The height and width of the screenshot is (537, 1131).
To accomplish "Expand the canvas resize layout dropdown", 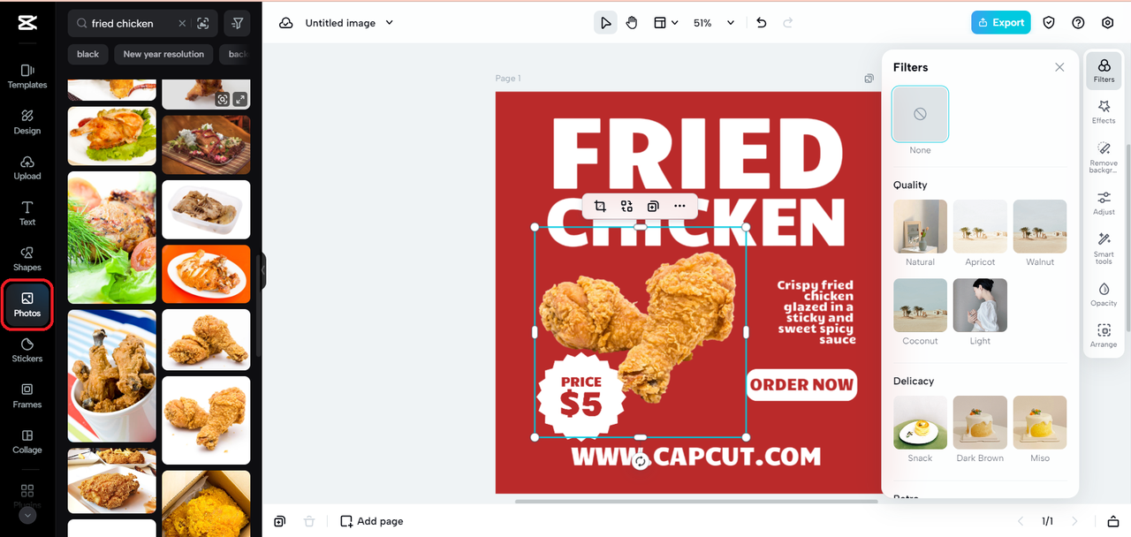I will point(666,23).
